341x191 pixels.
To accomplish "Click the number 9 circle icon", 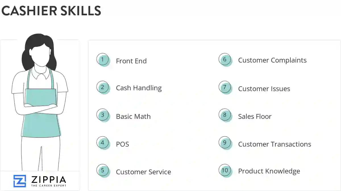I will click(x=225, y=143).
